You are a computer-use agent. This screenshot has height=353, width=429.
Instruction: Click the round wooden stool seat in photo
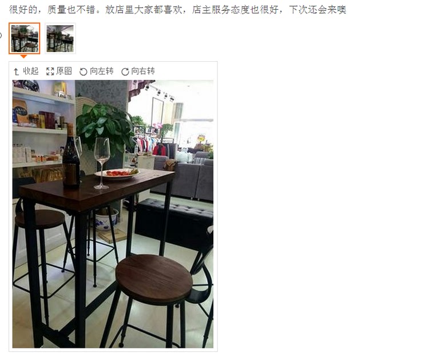click(154, 279)
